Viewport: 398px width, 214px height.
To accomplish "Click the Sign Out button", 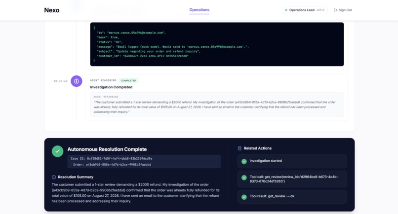I will tap(343, 10).
